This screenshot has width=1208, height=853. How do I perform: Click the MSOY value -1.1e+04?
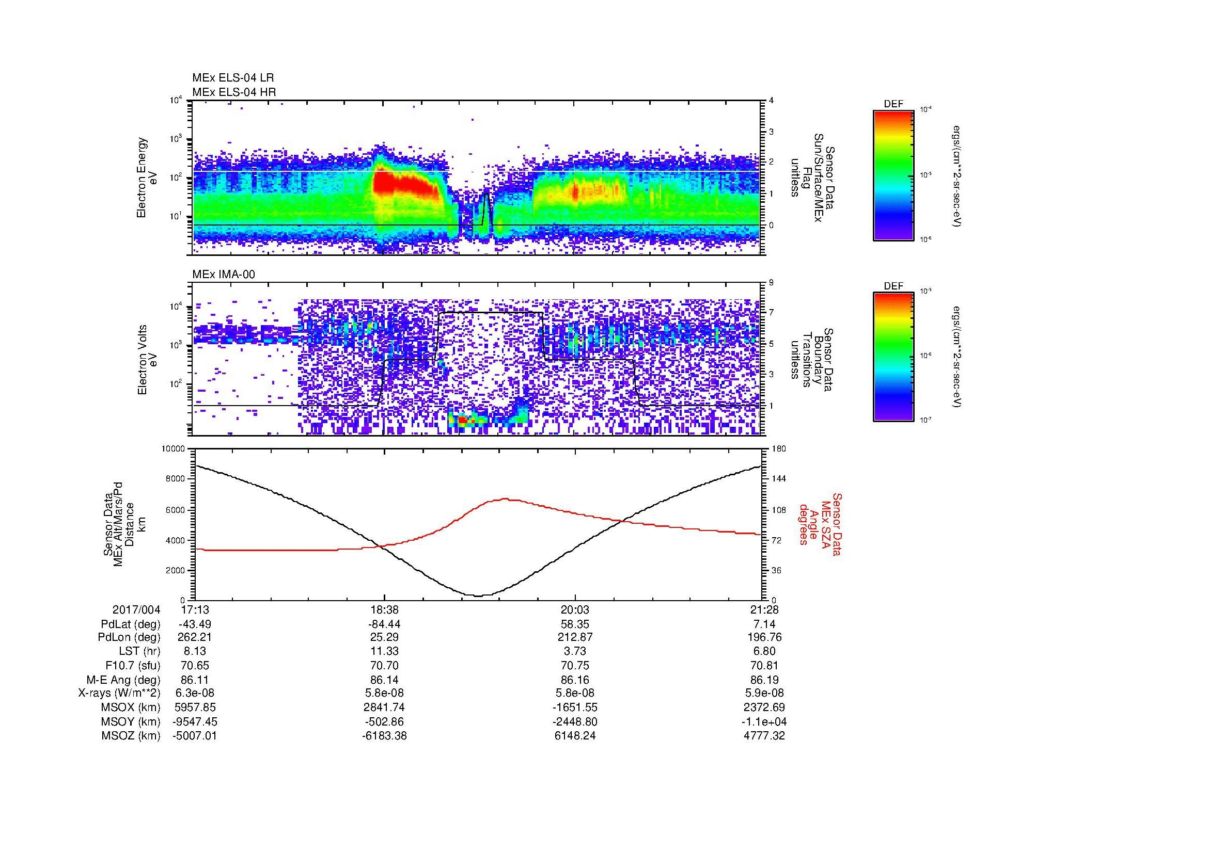(764, 721)
